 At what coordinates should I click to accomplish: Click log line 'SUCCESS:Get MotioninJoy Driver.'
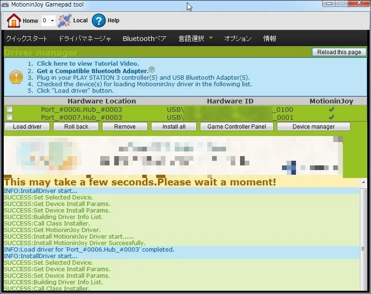(52, 230)
